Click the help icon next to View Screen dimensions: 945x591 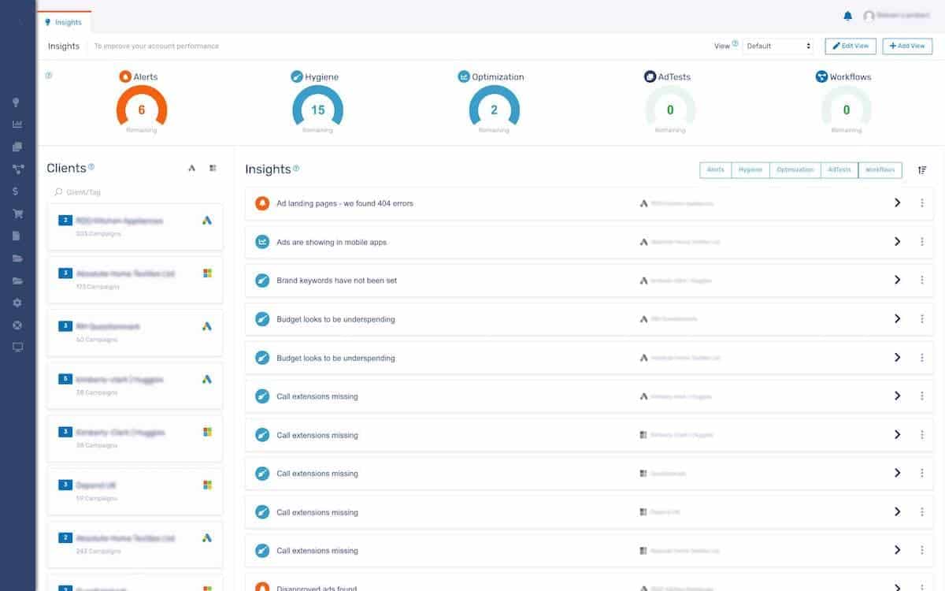[736, 44]
